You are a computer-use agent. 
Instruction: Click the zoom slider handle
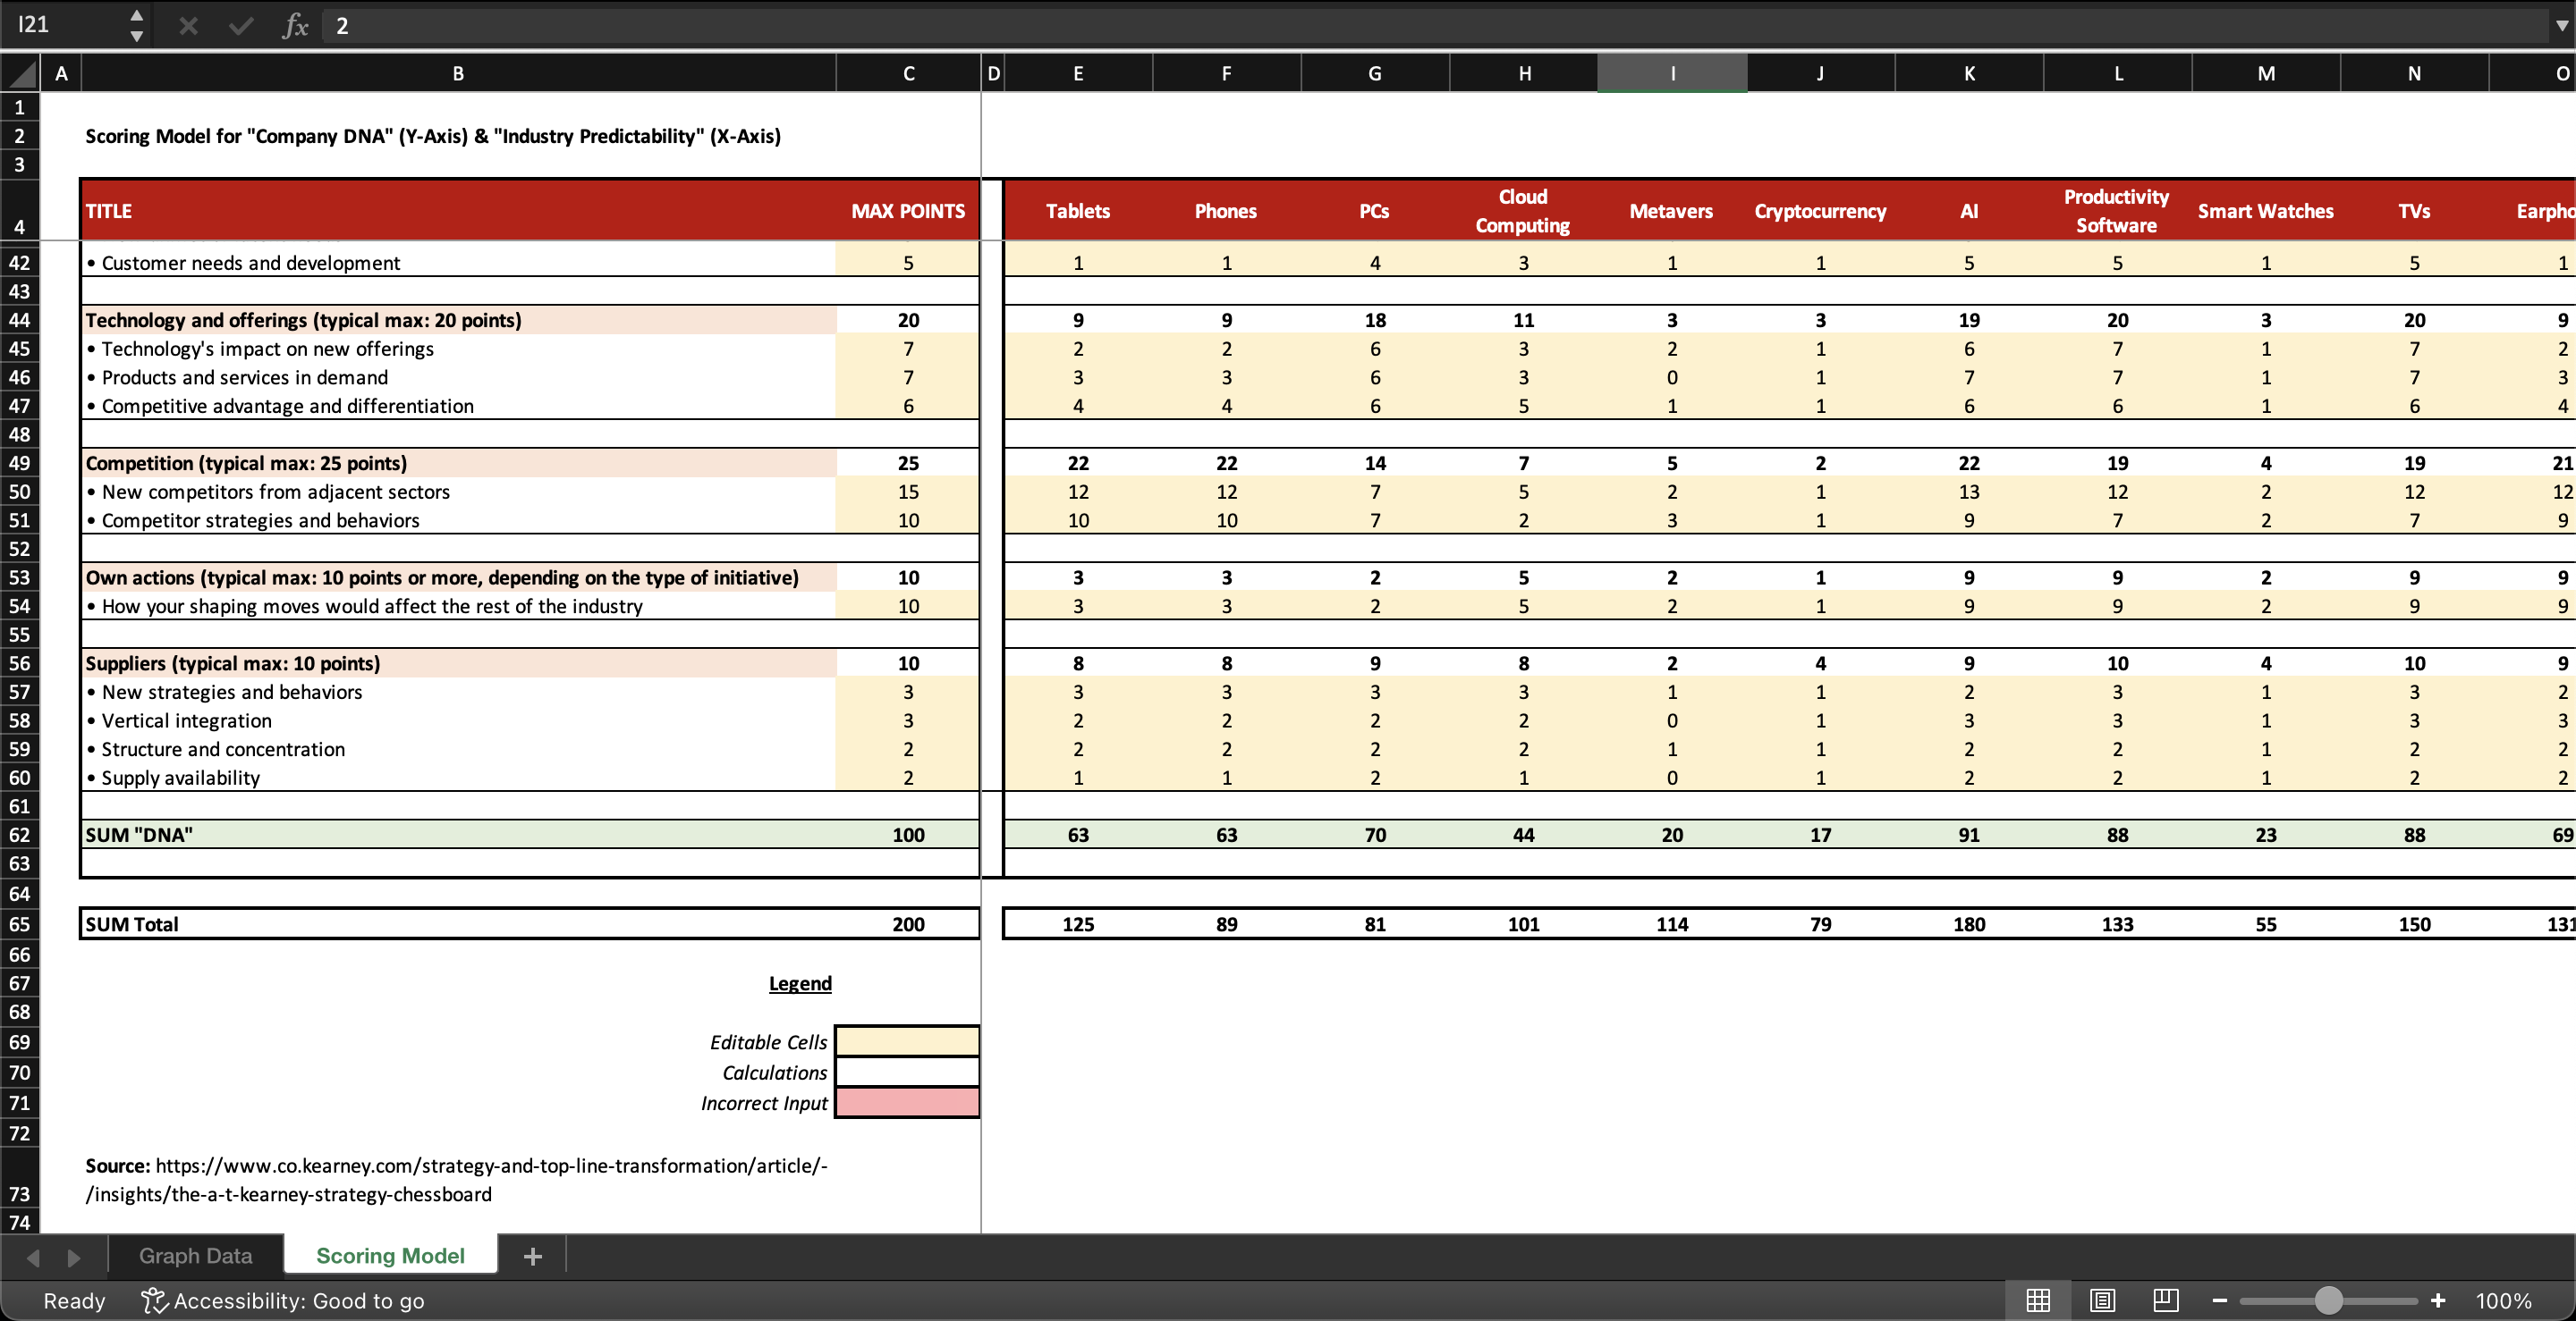pyautogui.click(x=2329, y=1300)
